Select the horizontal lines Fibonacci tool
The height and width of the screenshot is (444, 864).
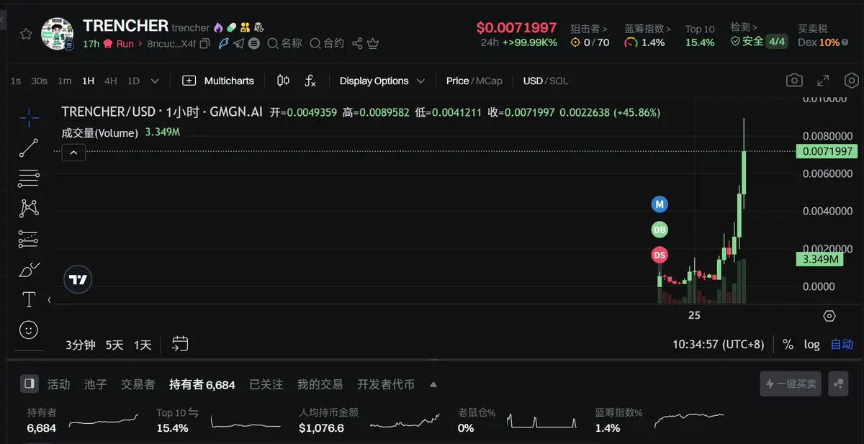(29, 178)
